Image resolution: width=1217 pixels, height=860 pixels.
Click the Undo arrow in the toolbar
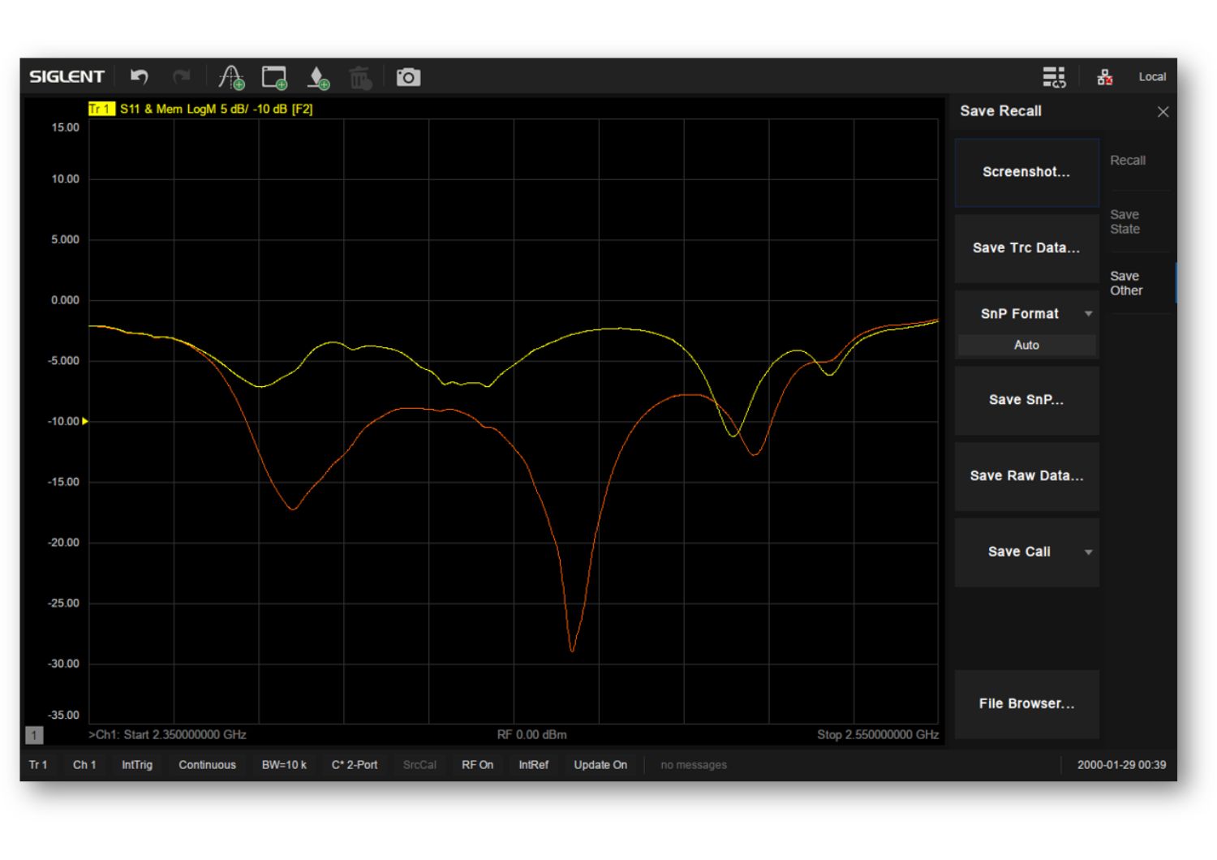140,77
